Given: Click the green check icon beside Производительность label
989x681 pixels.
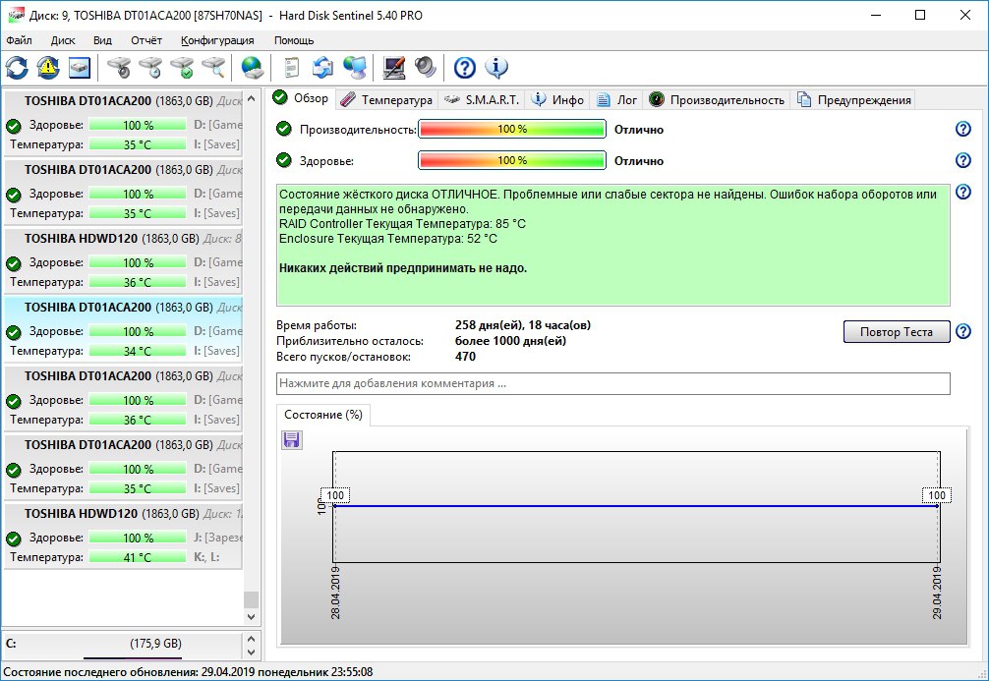Looking at the screenshot, I should coord(284,129).
